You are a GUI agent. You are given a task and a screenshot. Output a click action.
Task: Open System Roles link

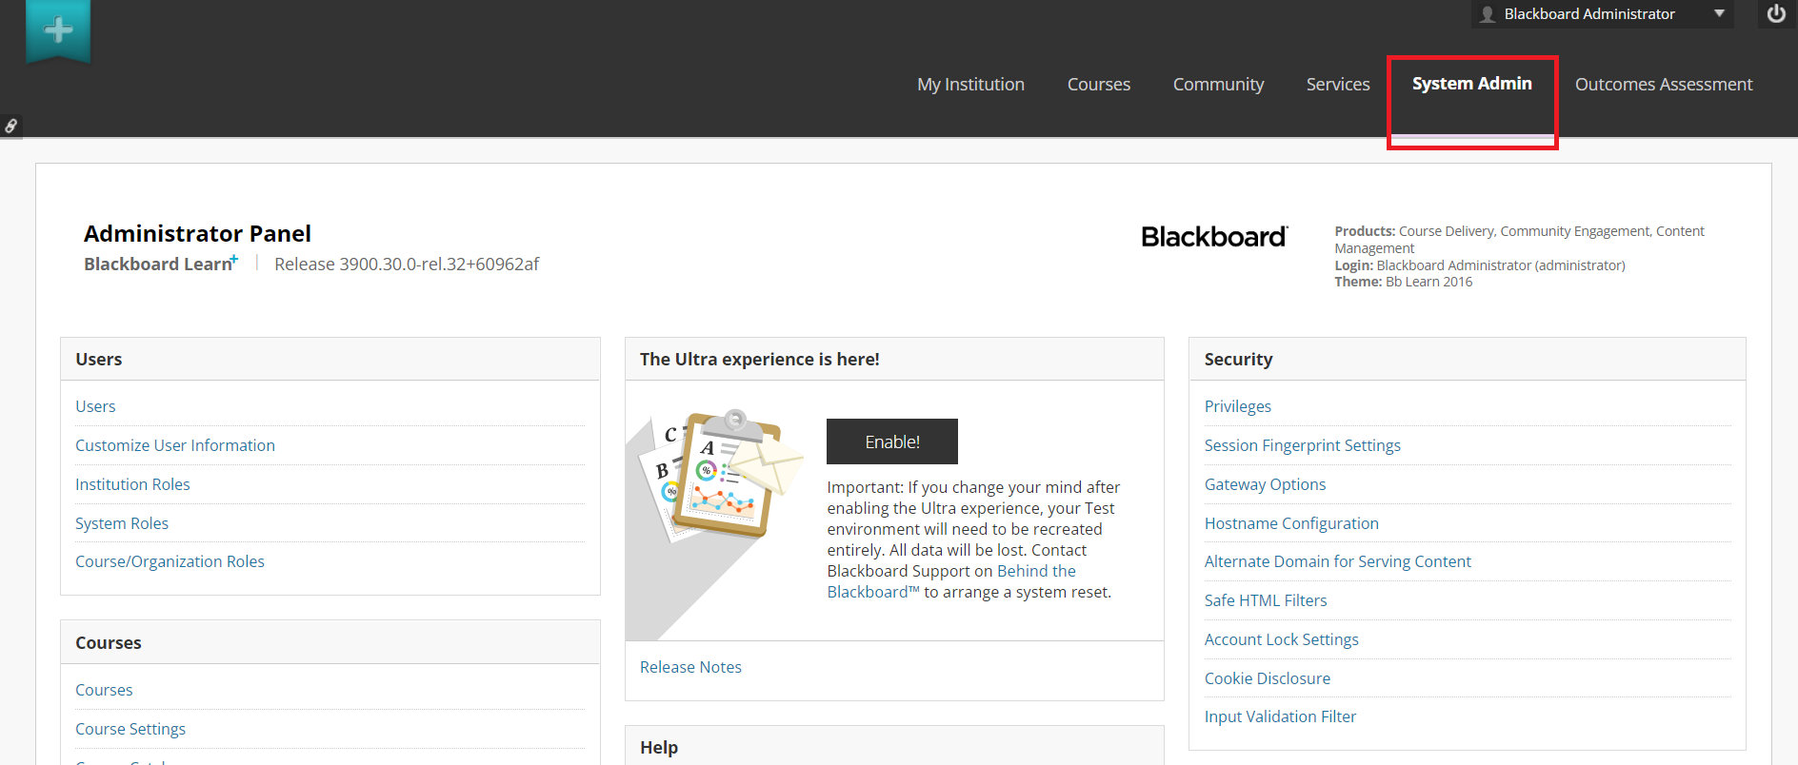[x=122, y=523]
